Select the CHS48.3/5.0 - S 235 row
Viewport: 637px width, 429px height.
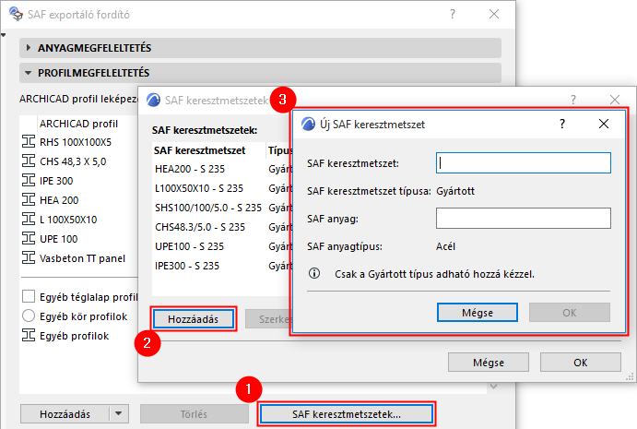(x=222, y=227)
